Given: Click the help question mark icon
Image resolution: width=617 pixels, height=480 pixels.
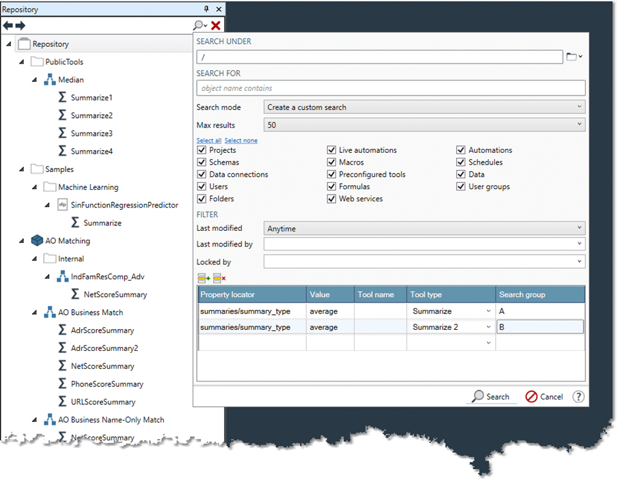Looking at the screenshot, I should click(x=578, y=397).
